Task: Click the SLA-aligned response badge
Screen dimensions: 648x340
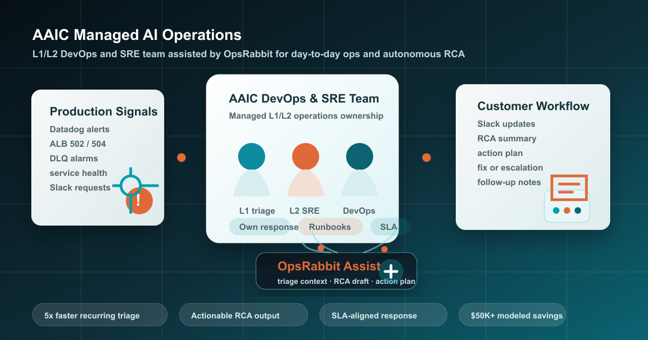Action: [383, 315]
